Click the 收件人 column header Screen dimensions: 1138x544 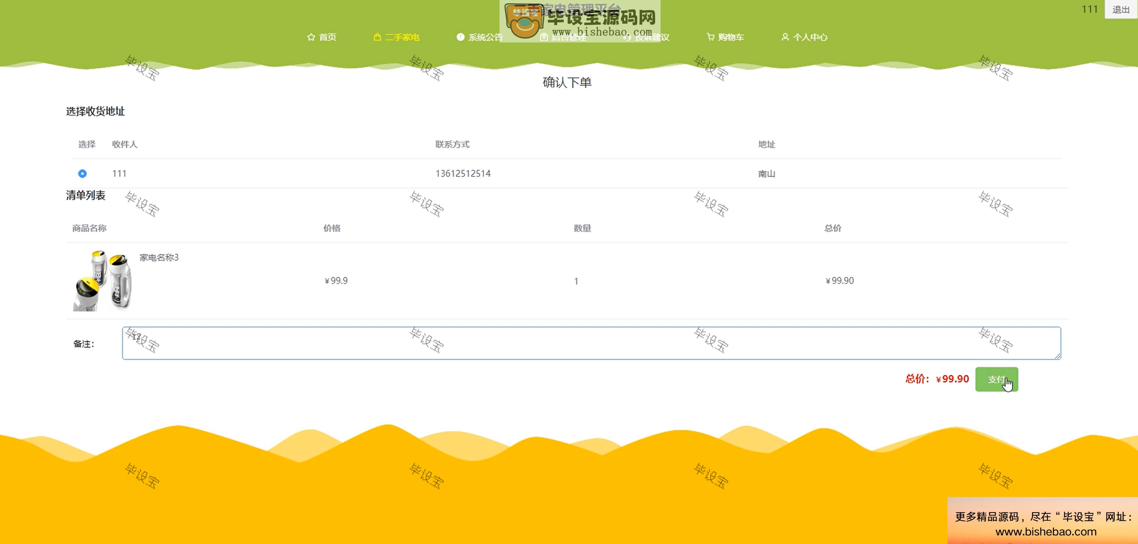point(125,145)
